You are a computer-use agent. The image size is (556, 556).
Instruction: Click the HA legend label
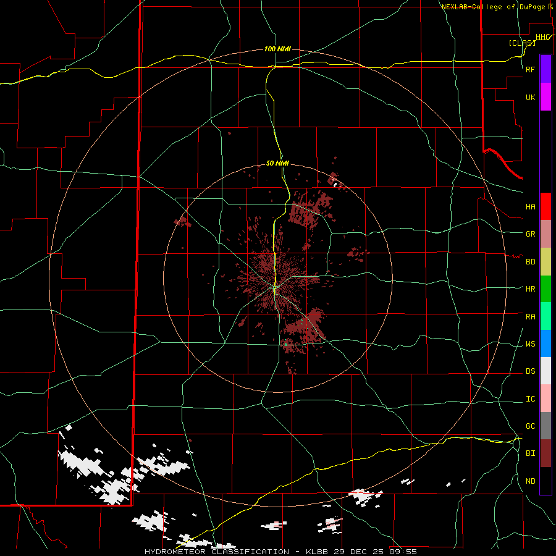coord(530,207)
